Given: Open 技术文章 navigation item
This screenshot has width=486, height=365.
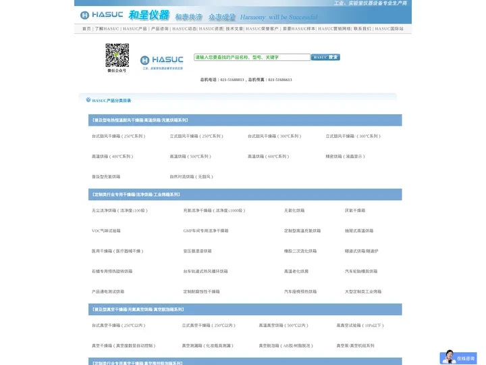Looking at the screenshot, I should 234,28.
